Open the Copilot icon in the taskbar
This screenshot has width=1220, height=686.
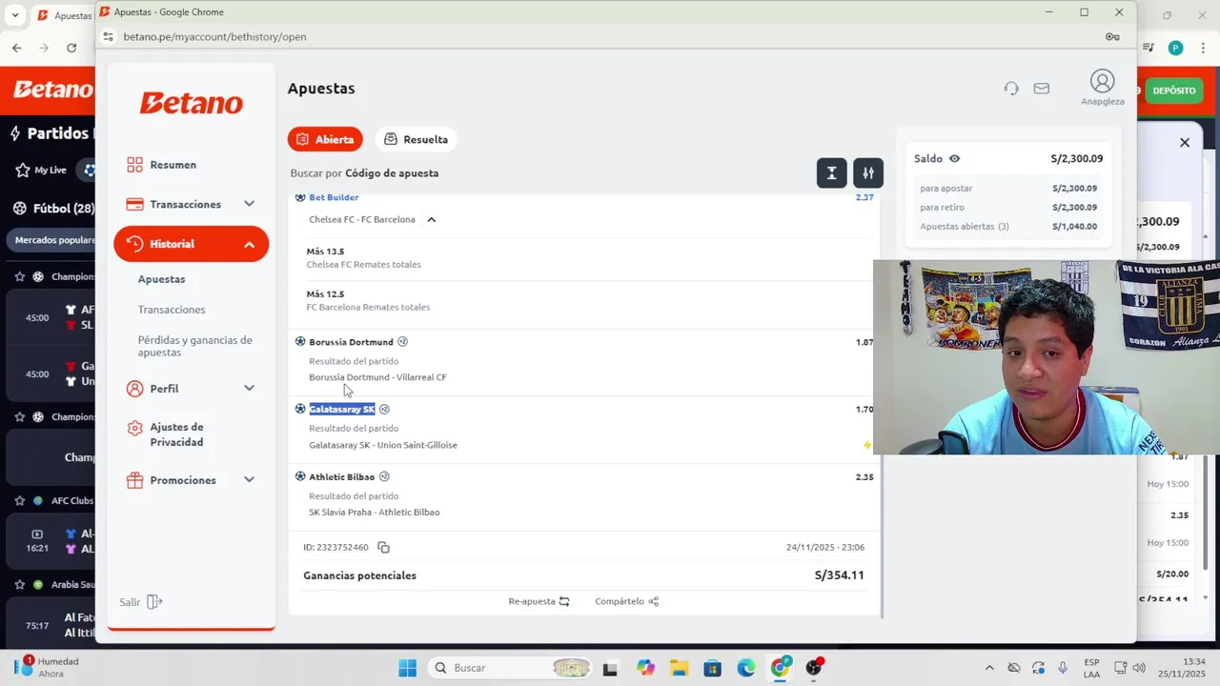coord(645,668)
